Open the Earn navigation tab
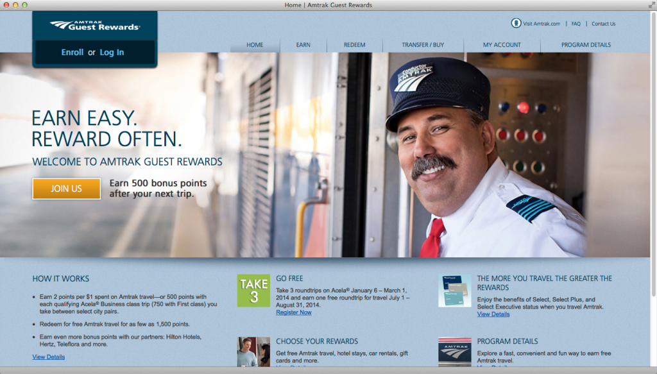 [x=303, y=45]
